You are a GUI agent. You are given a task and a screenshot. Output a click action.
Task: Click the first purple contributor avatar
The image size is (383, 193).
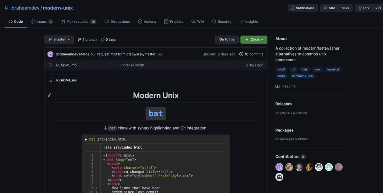pos(279,167)
